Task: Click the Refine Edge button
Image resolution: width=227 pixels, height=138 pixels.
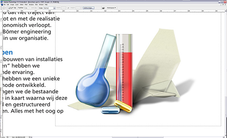Action: pyautogui.click(x=89, y=8)
